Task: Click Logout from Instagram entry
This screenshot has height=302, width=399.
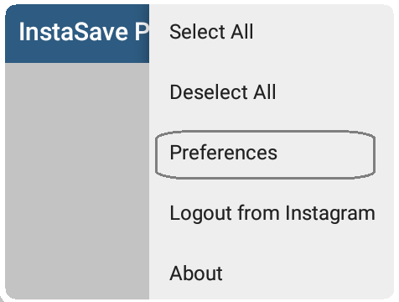Action: point(272,214)
